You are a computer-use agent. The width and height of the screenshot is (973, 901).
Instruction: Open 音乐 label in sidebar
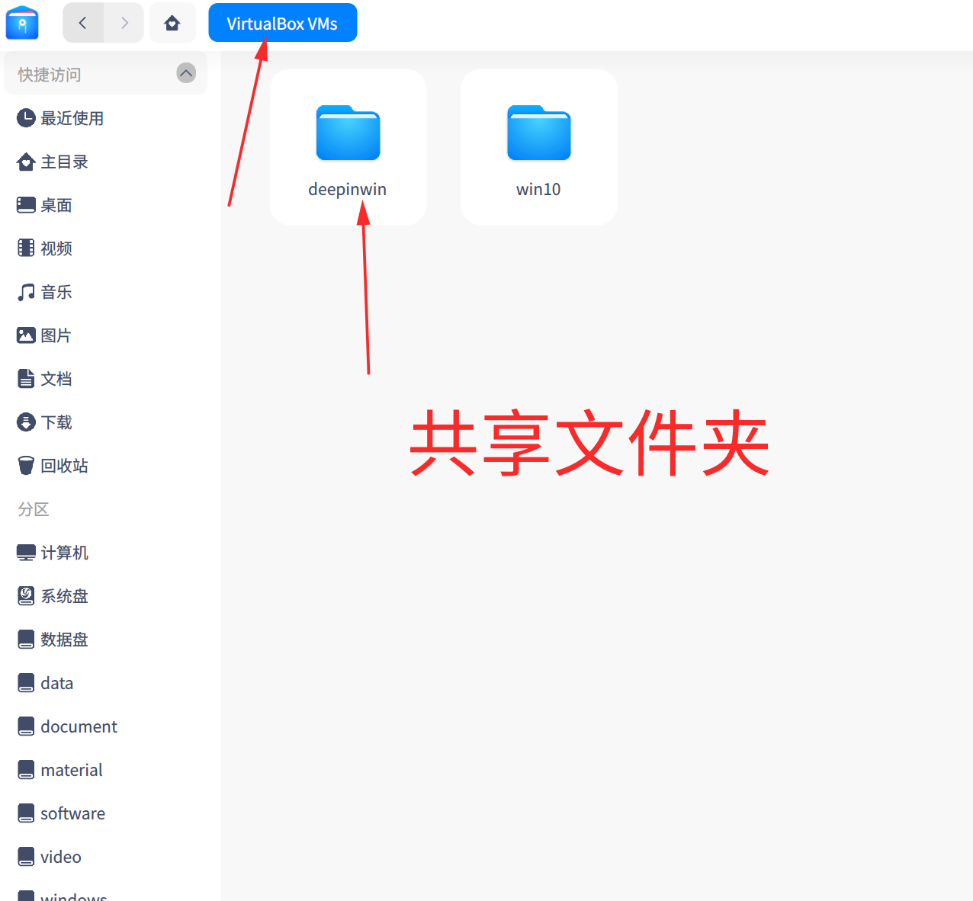56,292
